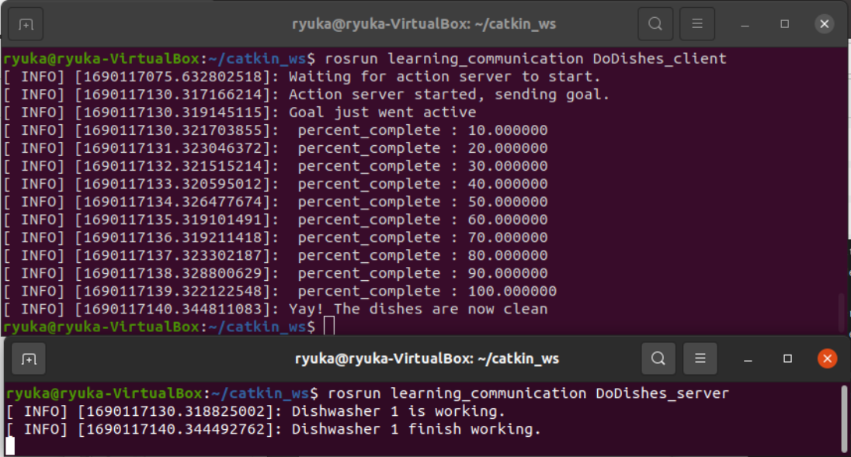
Task: Open search in the upper terminal window
Action: coord(655,24)
